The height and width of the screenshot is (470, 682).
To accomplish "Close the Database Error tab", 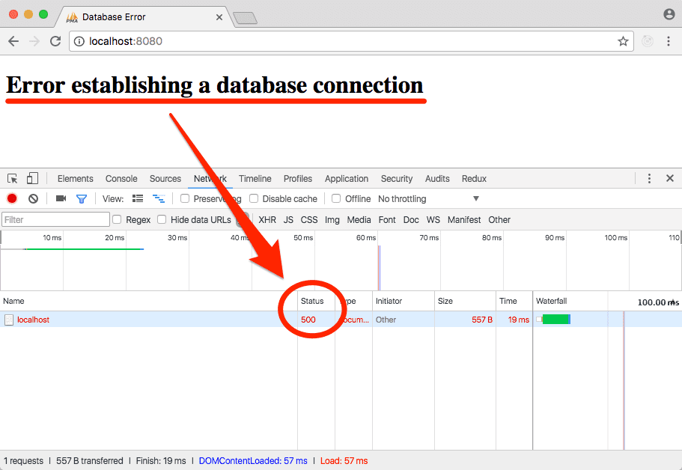I will coord(219,17).
